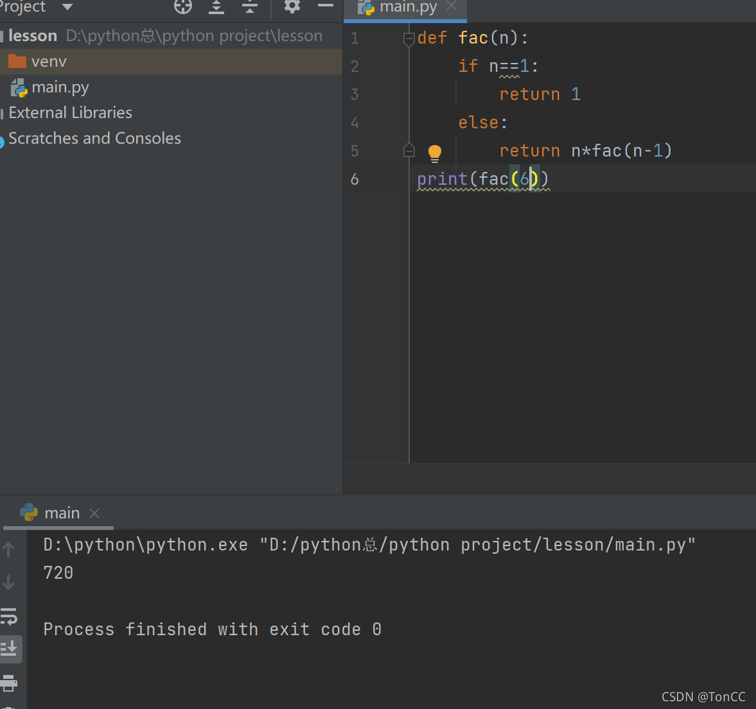This screenshot has height=709, width=756.
Task: Click the venv folder icon
Action: [x=17, y=61]
